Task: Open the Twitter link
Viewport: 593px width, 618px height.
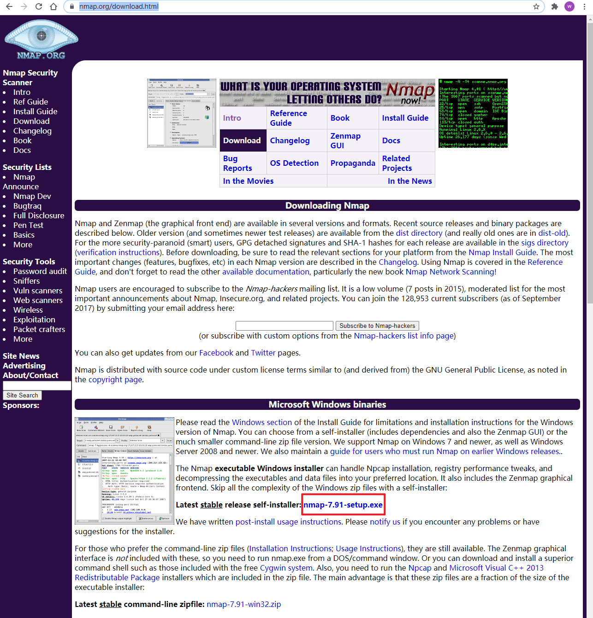Action: (x=263, y=353)
